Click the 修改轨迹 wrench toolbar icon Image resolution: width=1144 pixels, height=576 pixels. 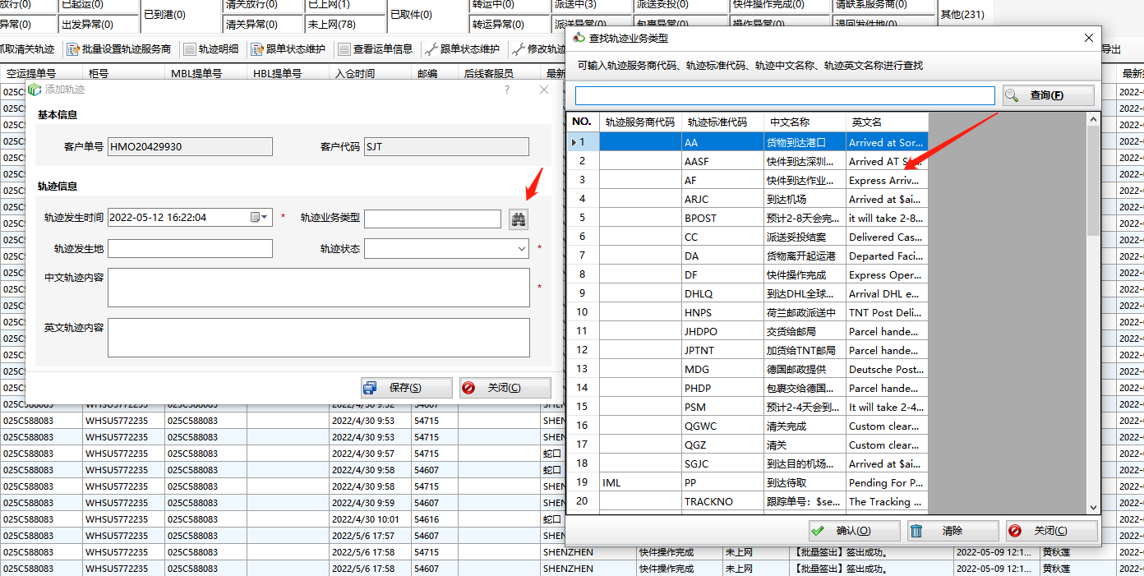519,49
